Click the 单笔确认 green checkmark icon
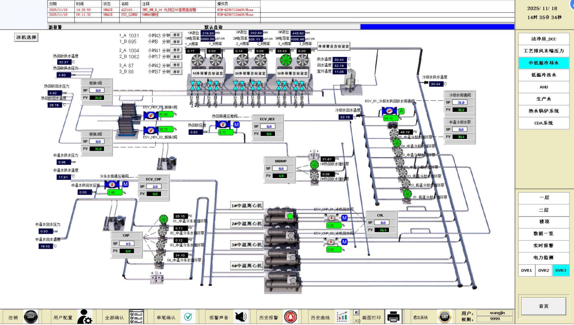 click(188, 317)
